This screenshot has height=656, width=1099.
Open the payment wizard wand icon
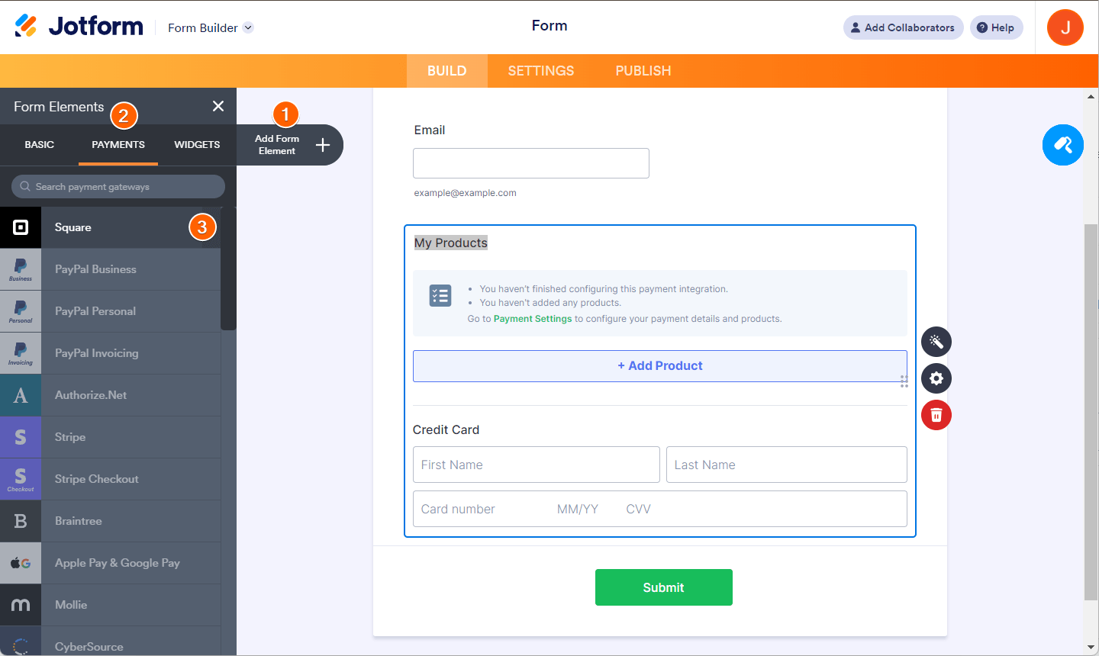click(936, 342)
